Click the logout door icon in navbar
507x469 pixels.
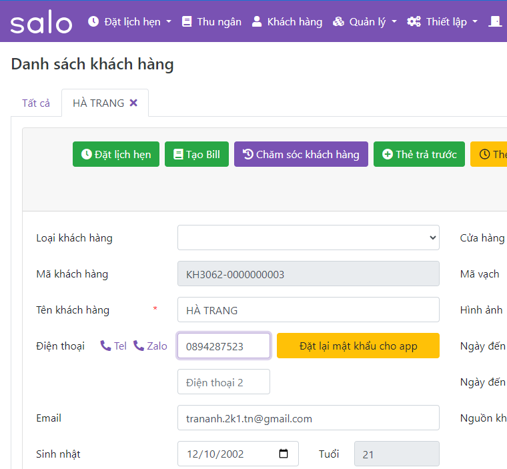tap(495, 21)
